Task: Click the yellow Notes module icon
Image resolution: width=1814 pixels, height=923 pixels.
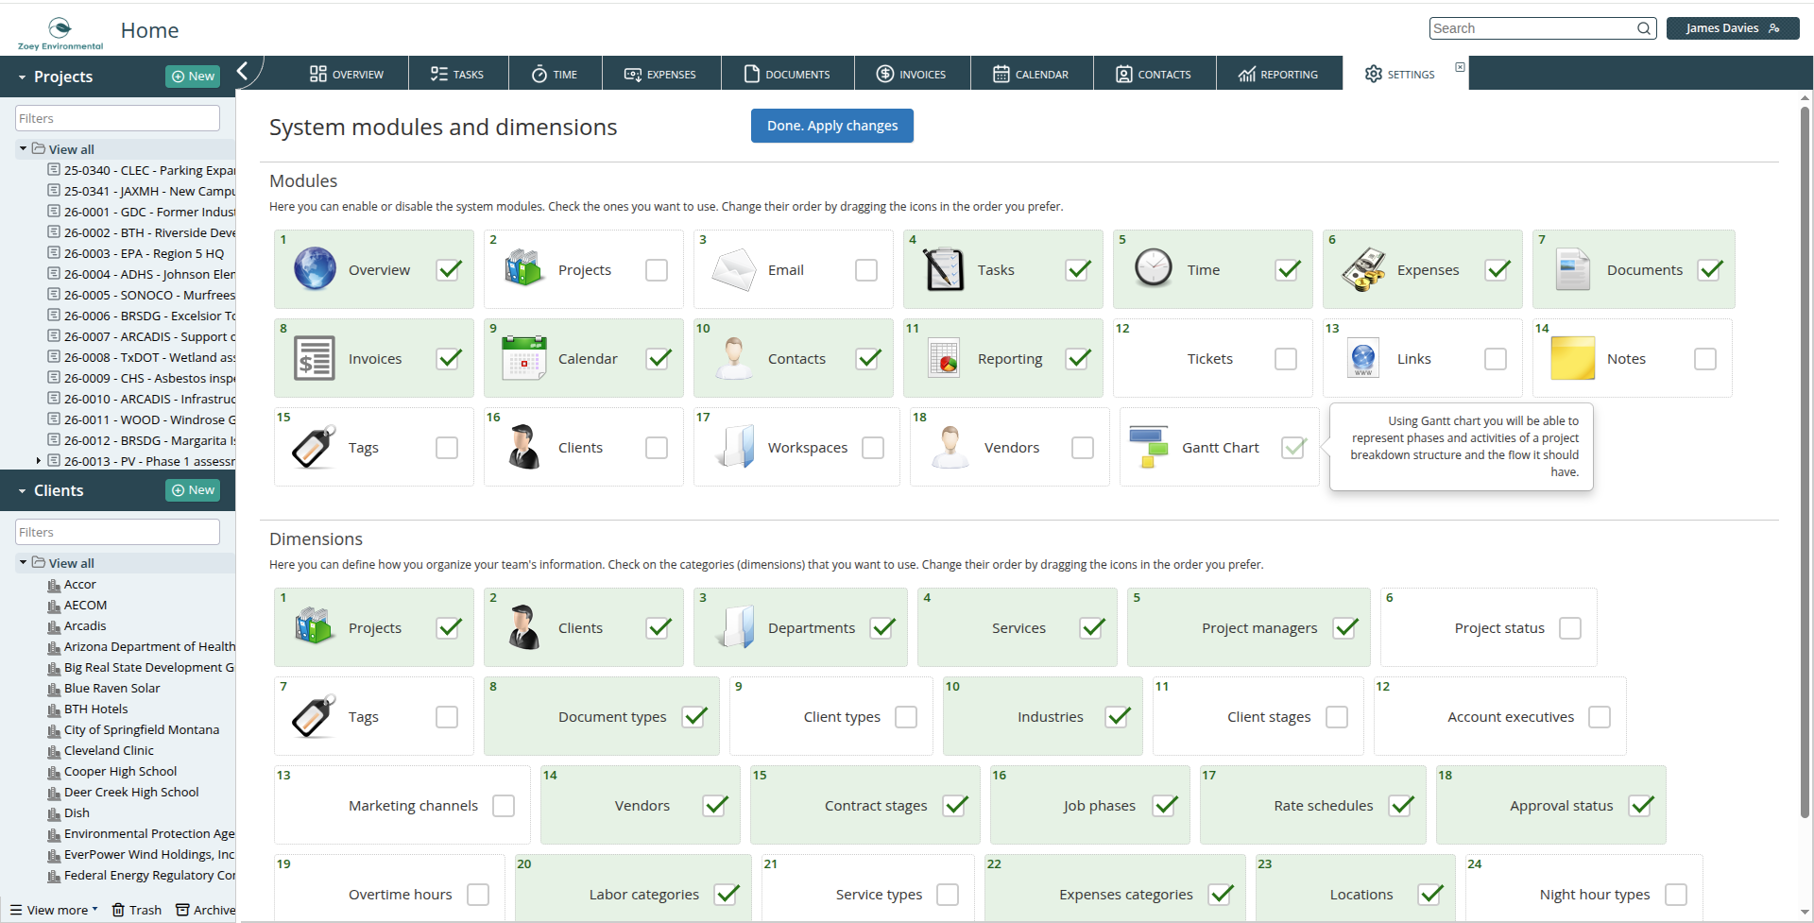Action: coord(1573,358)
